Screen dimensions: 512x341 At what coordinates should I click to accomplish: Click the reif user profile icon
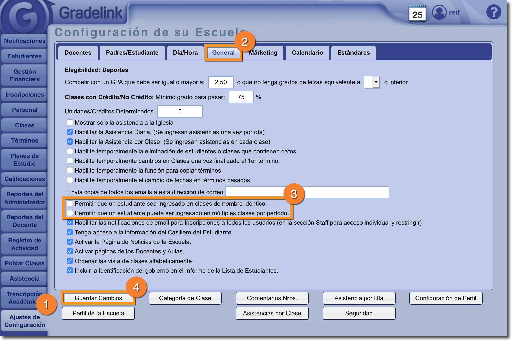(439, 12)
